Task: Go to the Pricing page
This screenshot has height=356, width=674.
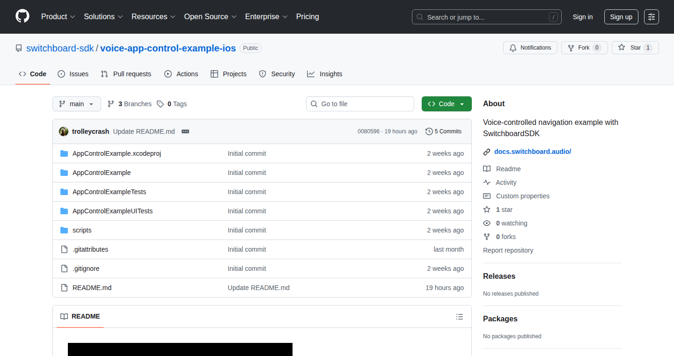Action: coord(308,17)
